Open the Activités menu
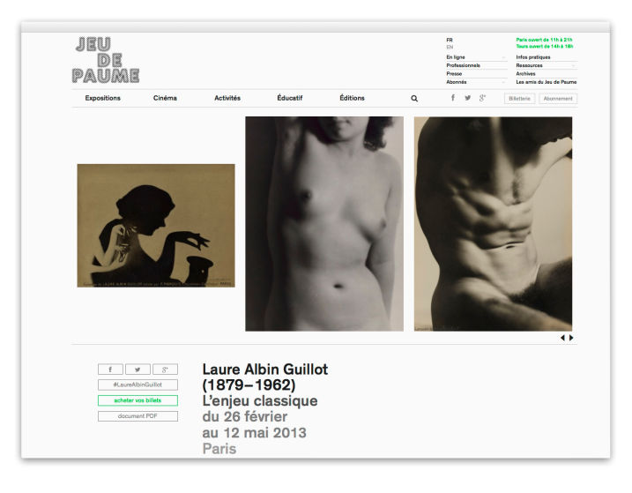The image size is (632, 493). [227, 98]
